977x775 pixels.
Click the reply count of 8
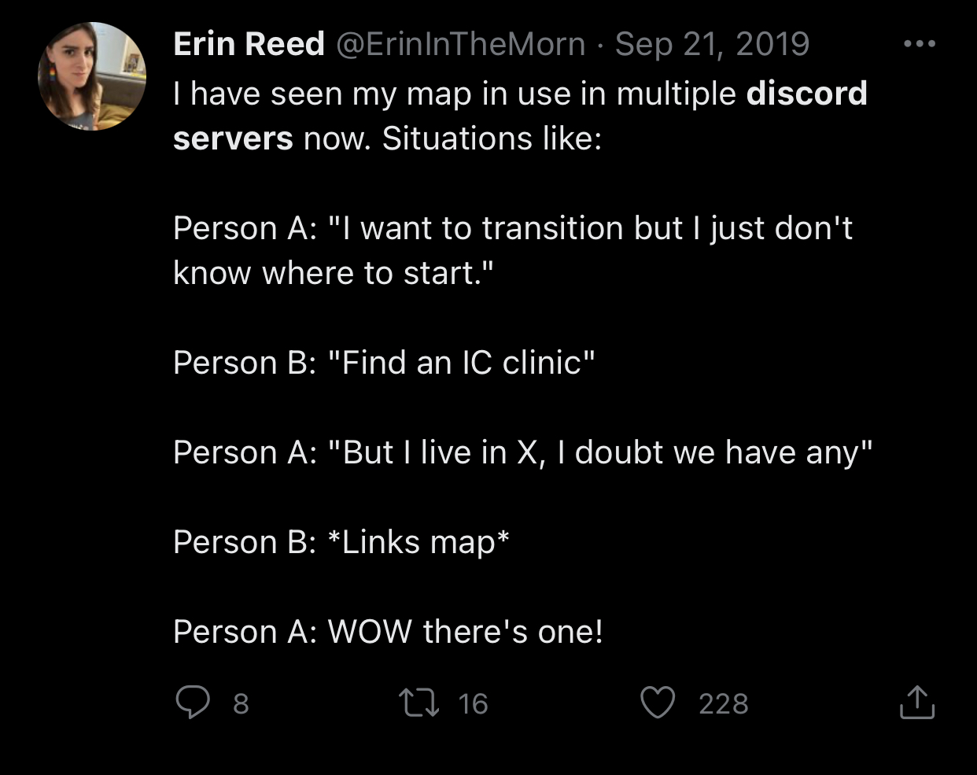point(241,703)
